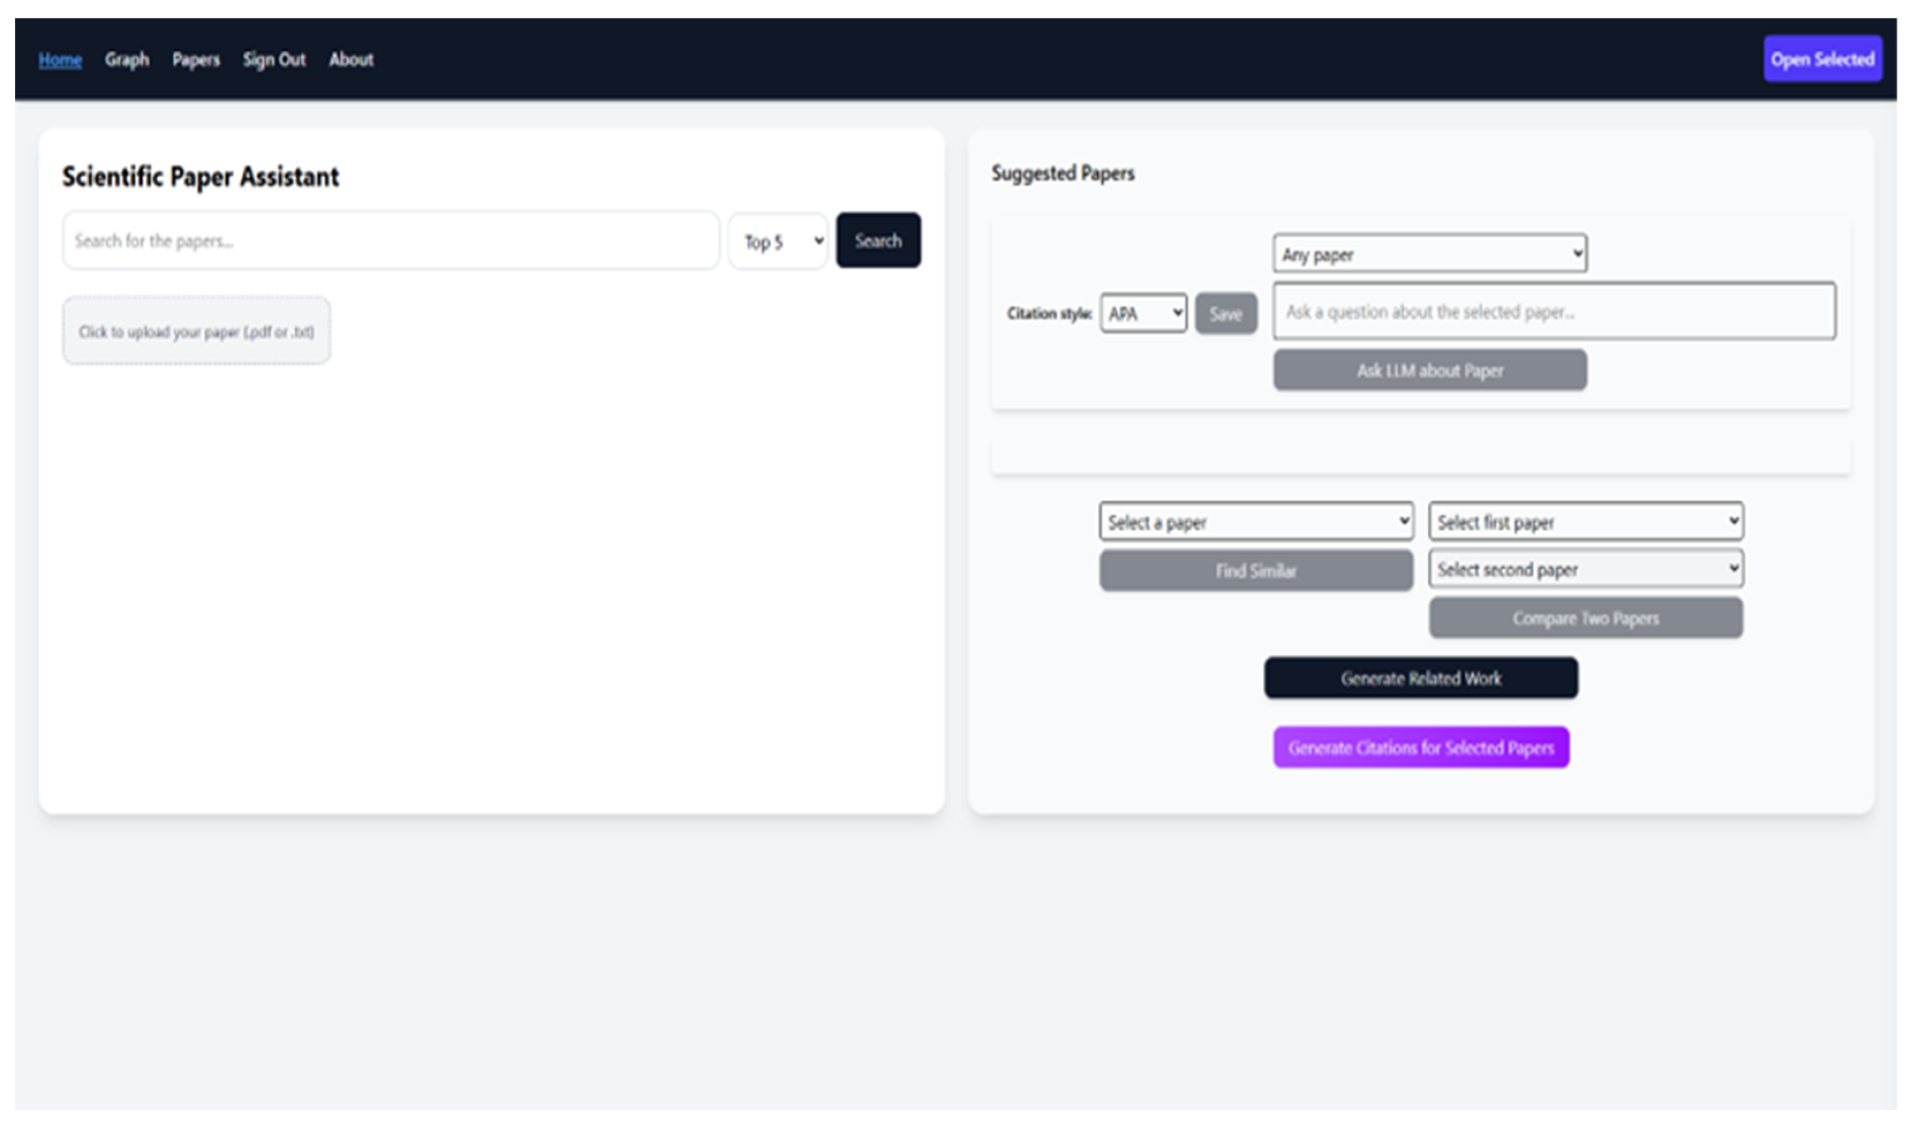Open the Select a paper dropdown
Image resolution: width=1913 pixels, height=1131 pixels.
click(1255, 522)
